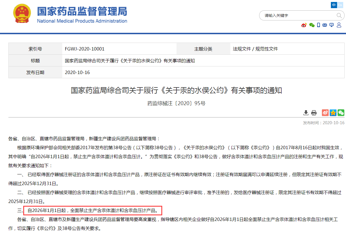Open the user account icon
Viewport: 346px width, 240px height.
pyautogui.click(x=339, y=25)
